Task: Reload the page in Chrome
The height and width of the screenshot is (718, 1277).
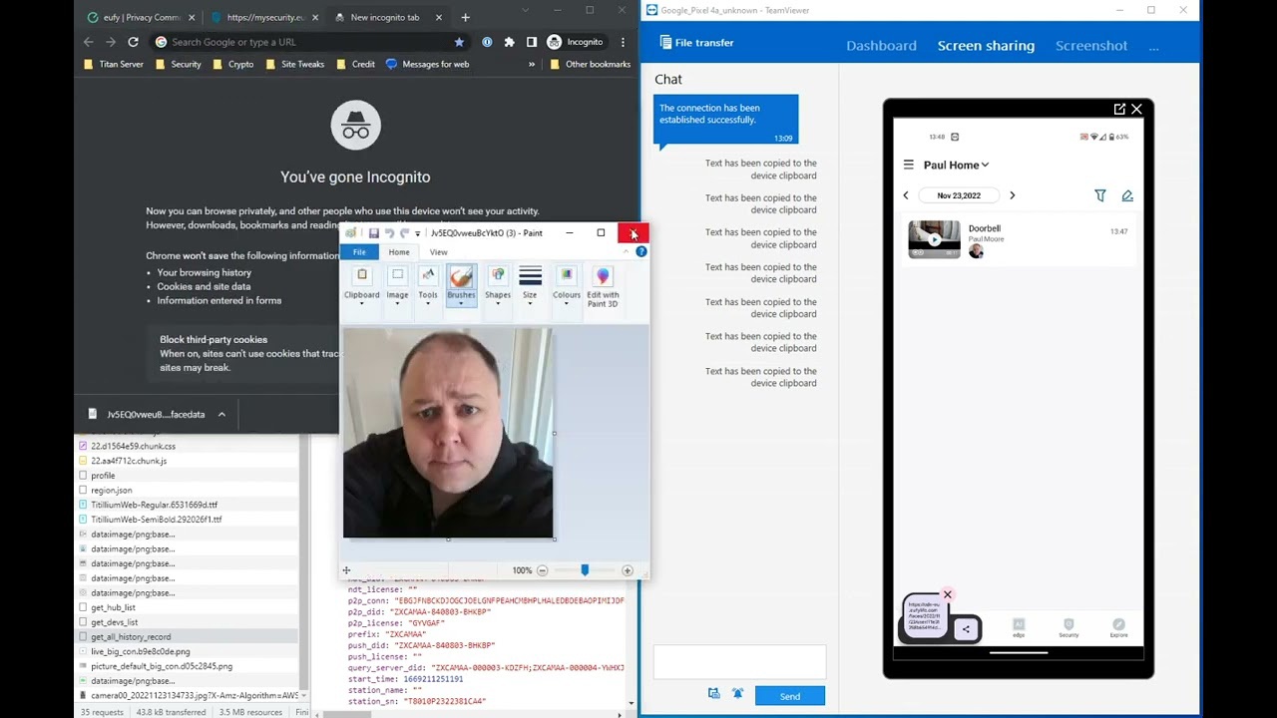Action: (x=133, y=42)
